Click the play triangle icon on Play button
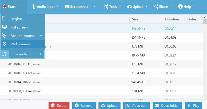Screen dimensions: 207x109 (189, 106)
